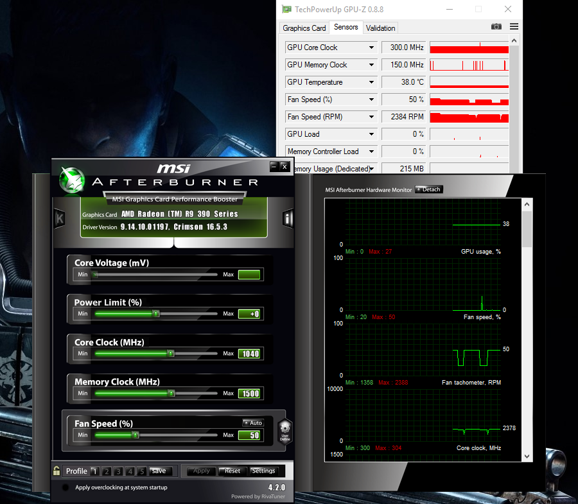Click the Power Limit +0 value box
Viewport: 578px width, 504px height.
tap(249, 314)
